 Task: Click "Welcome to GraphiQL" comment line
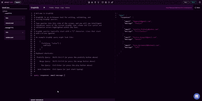[44, 13]
